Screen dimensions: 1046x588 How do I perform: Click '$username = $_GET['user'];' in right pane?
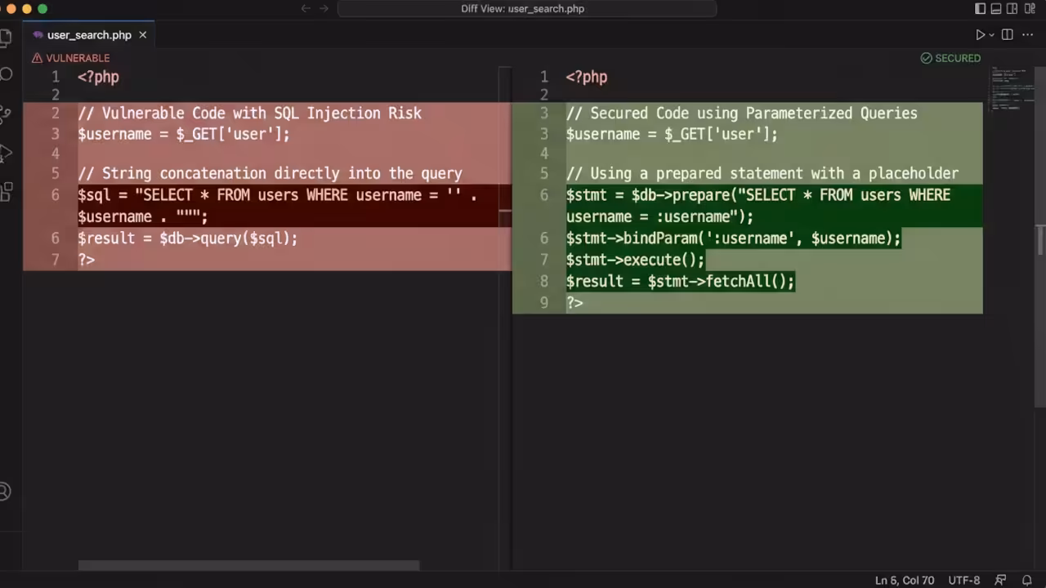pyautogui.click(x=672, y=135)
